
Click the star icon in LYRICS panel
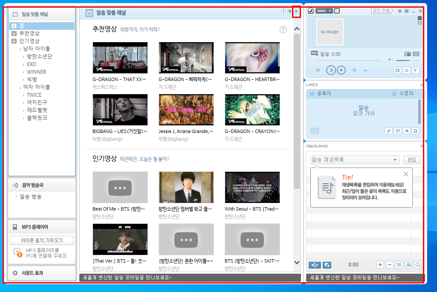(x=407, y=131)
